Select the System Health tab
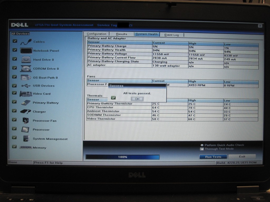The image size is (270, 202). pos(147,34)
